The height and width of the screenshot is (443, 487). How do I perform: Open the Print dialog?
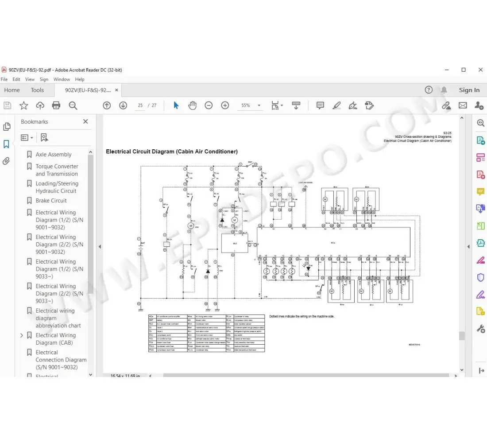point(56,105)
